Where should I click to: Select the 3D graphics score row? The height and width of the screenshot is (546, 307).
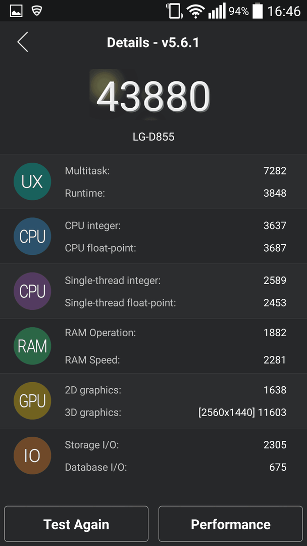point(176,413)
